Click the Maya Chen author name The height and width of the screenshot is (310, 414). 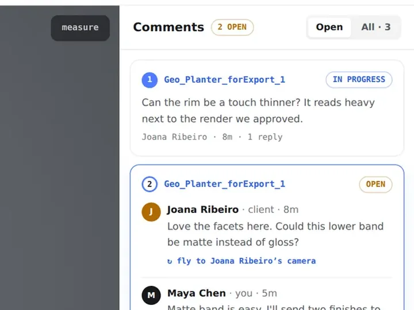coord(197,293)
